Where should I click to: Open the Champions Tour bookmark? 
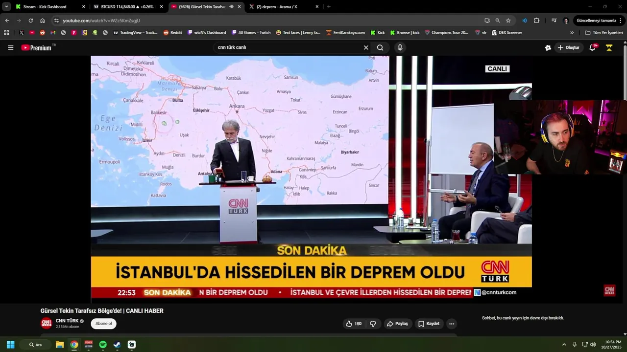click(x=446, y=33)
